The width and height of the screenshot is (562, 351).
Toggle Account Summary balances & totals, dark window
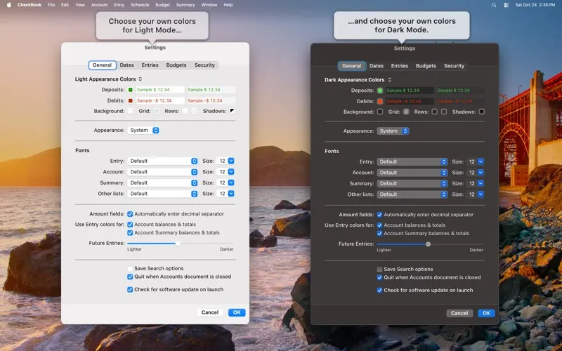[379, 234]
